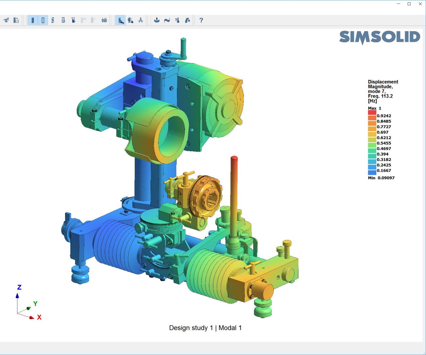
Task: Click the 0.1667 blue legend swatch
Action: pos(372,172)
